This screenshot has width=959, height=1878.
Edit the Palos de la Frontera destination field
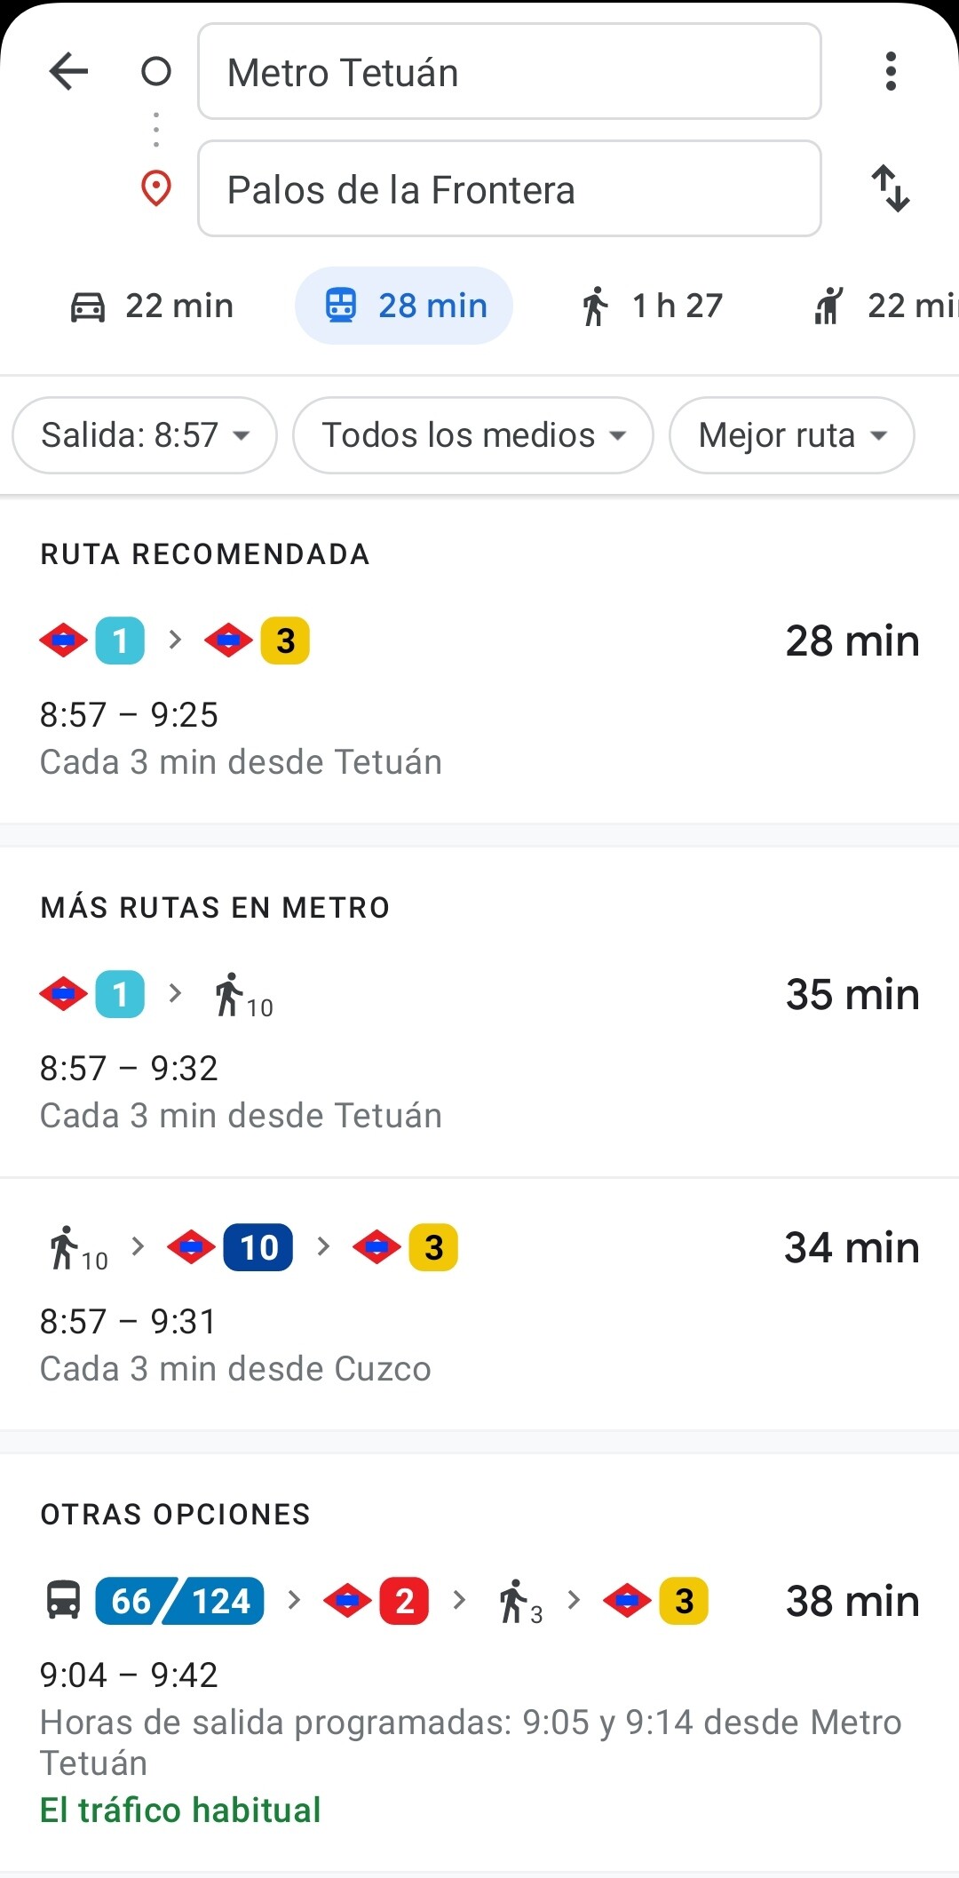pyautogui.click(x=510, y=189)
